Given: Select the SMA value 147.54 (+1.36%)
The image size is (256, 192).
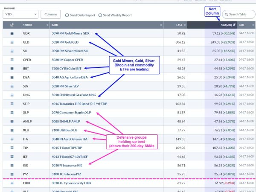Looking at the screenshot, I should tap(224, 139).
